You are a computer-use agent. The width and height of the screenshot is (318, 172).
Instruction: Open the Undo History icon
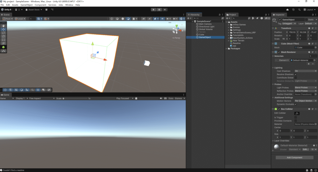point(293,10)
